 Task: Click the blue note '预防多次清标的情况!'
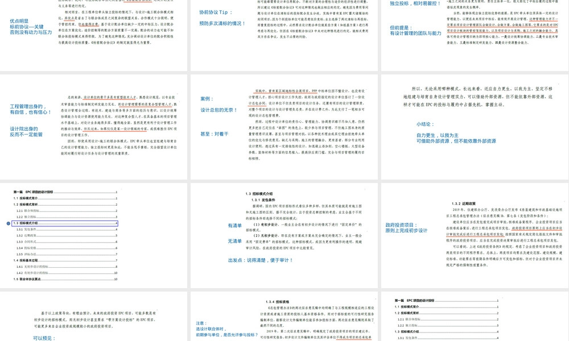222,23
